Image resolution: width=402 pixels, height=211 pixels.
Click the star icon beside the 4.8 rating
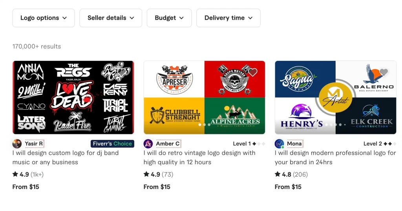278,174
